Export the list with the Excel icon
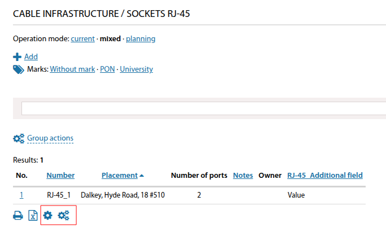This screenshot has height=236, width=386. 33,215
